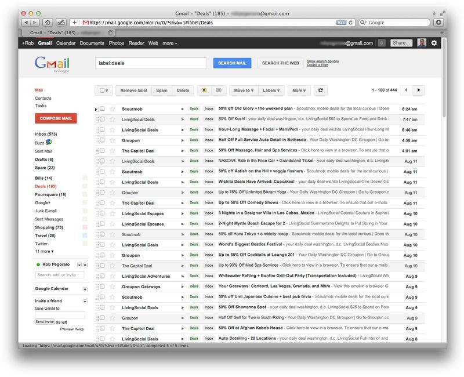The width and height of the screenshot is (464, 377).
Task: Star the Groupon Auto Detail in Bethesda email
Action: point(112,140)
